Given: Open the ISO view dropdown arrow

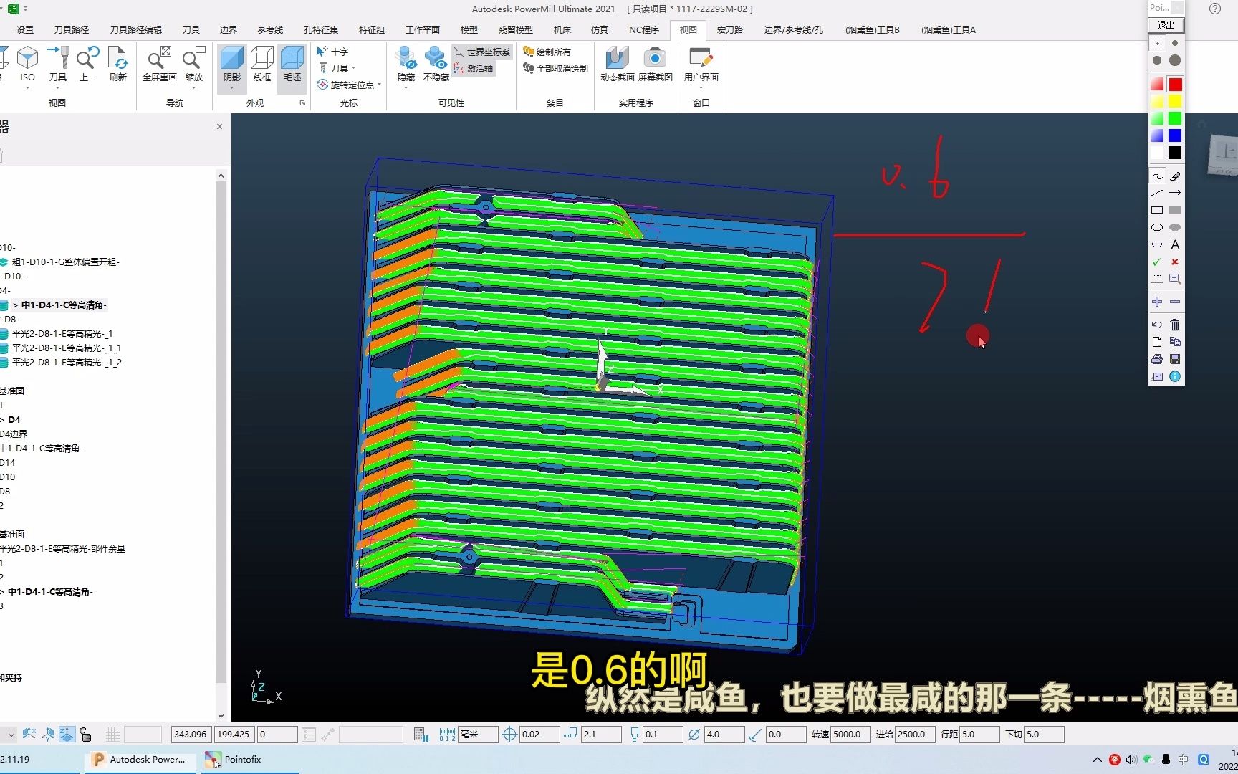Looking at the screenshot, I should (x=27, y=88).
